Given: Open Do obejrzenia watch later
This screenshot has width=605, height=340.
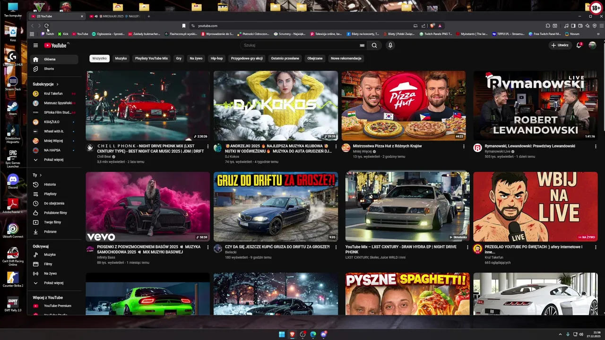Looking at the screenshot, I should (54, 204).
